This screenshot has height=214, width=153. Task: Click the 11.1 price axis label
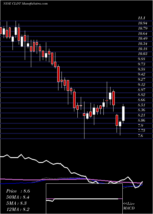click(x=141, y=18)
